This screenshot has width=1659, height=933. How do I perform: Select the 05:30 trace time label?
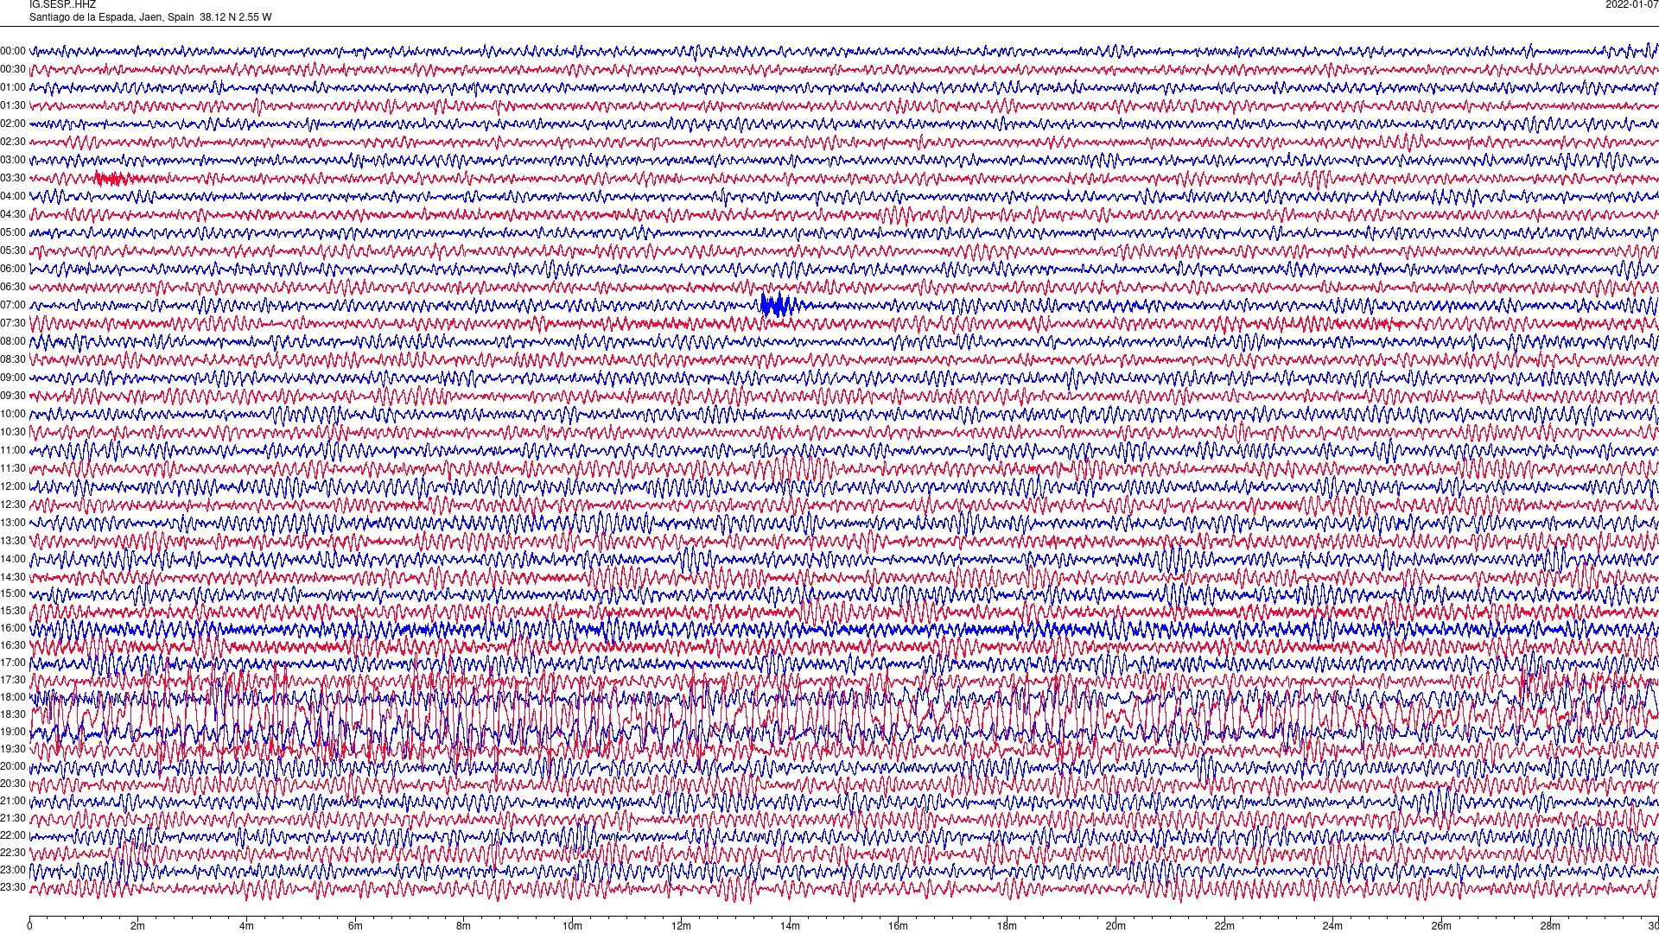pos(13,251)
